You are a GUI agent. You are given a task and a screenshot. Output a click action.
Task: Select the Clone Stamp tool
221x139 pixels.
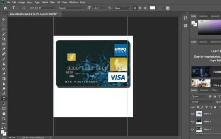click(4, 64)
